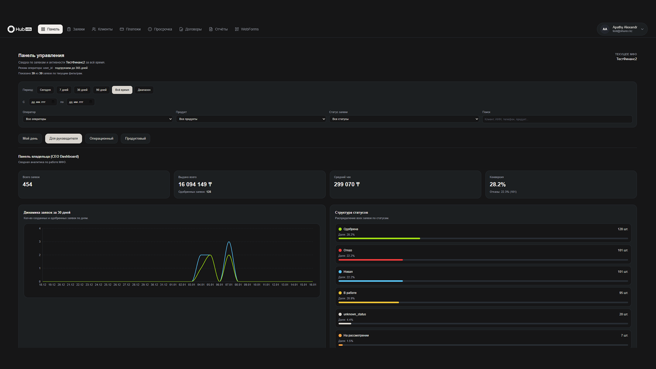The width and height of the screenshot is (656, 369).
Task: Switch to the Мой день tab
Action: (30, 138)
